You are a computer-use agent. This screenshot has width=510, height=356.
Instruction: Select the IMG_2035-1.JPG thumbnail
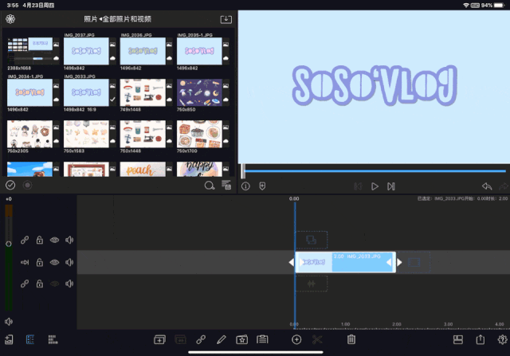(199, 51)
